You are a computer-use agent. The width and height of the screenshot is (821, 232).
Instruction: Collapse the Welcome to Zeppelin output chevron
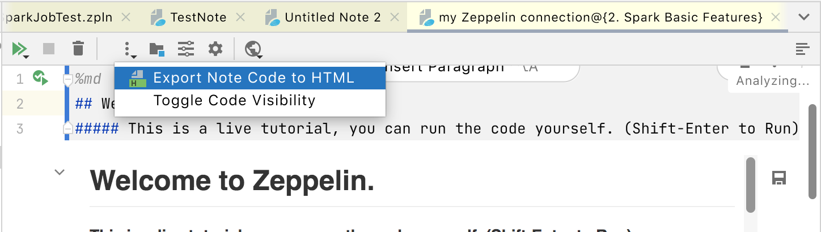pyautogui.click(x=60, y=172)
